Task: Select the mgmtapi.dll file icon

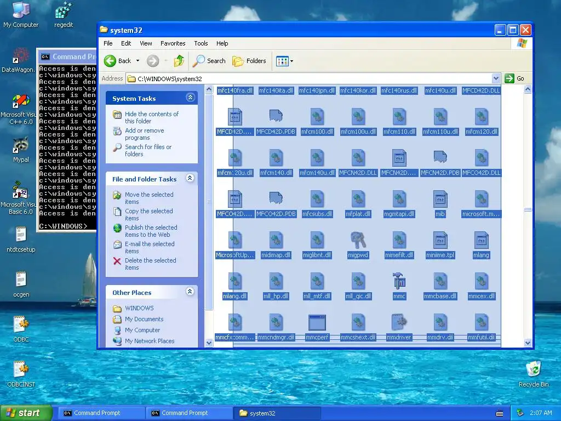Action: (x=399, y=198)
